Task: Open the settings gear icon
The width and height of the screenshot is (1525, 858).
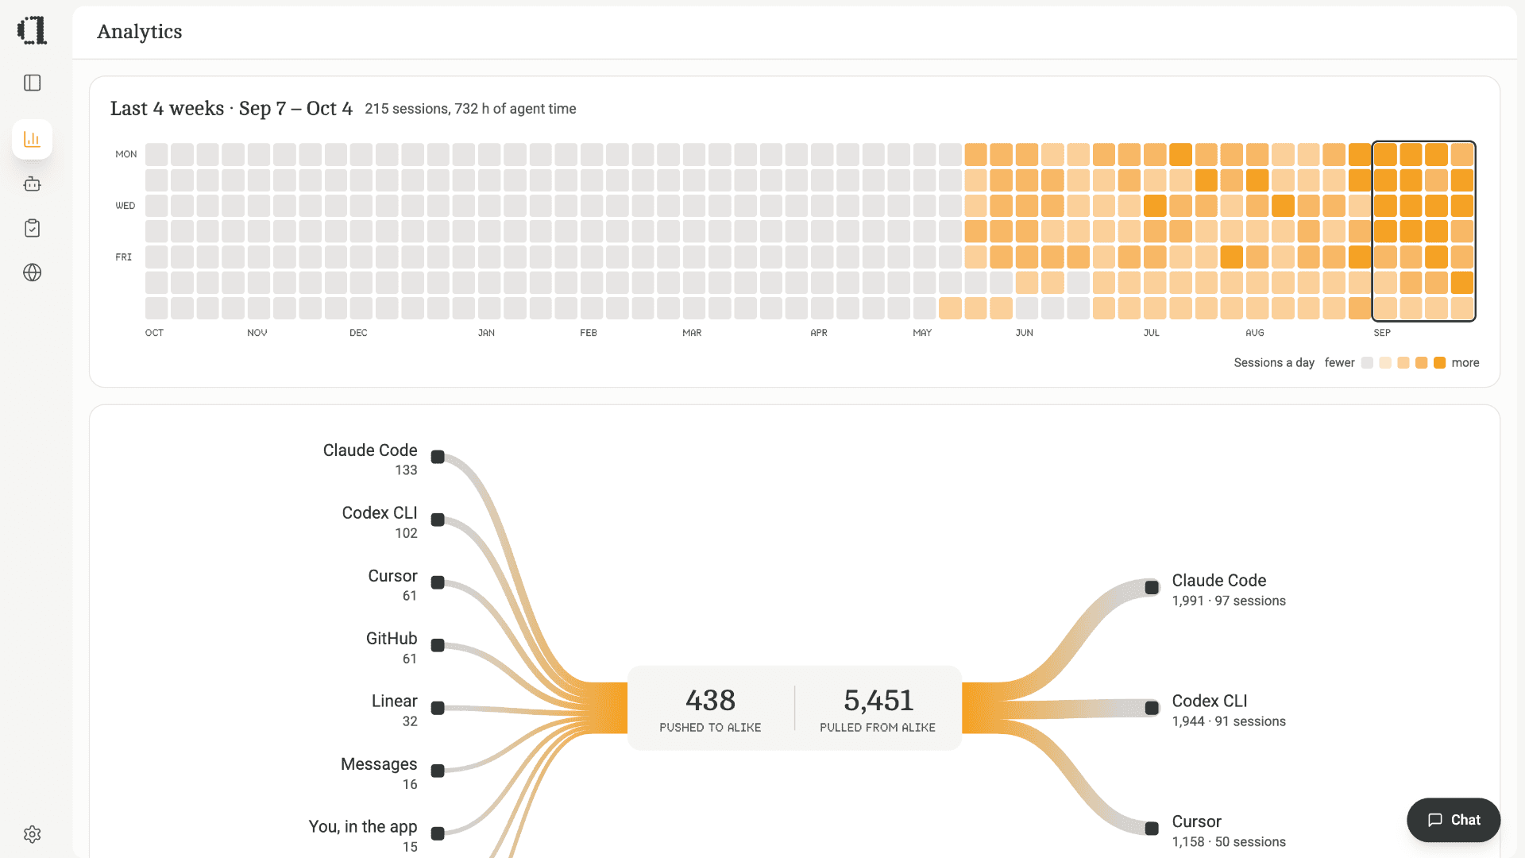Action: 32,834
